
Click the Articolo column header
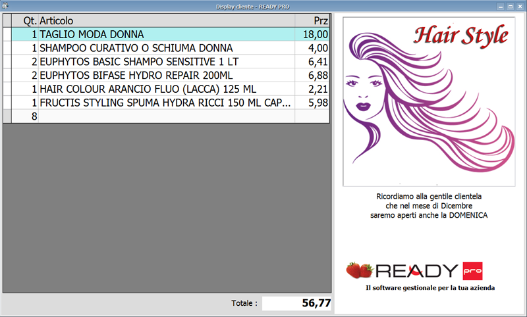tap(167, 21)
